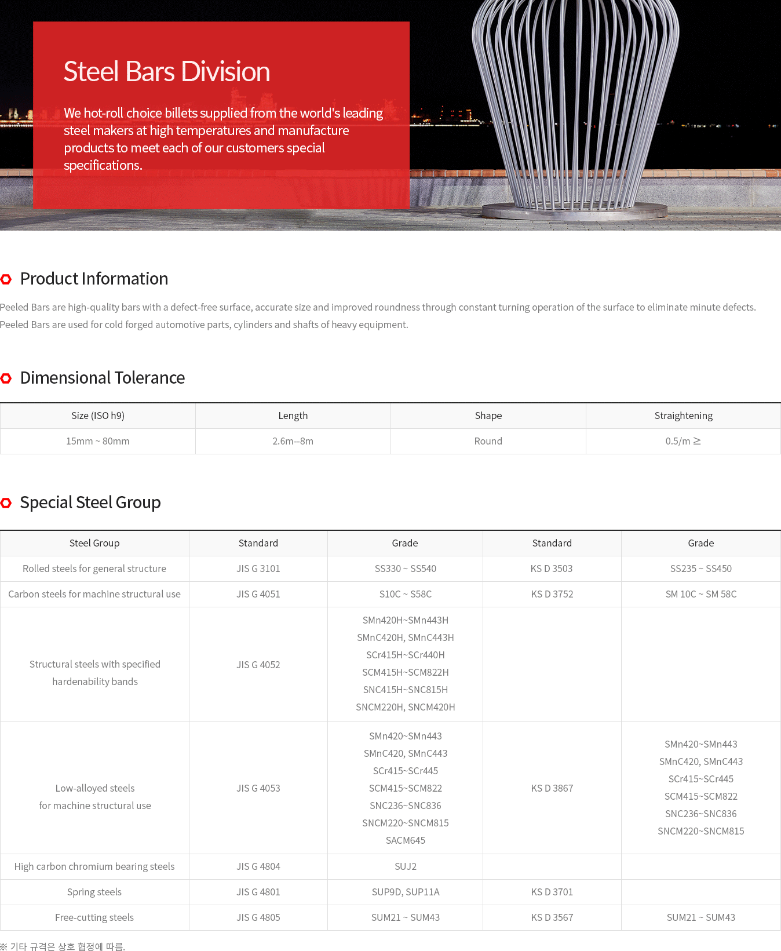
Task: Select the KS D 3867 cell
Action: 552,788
